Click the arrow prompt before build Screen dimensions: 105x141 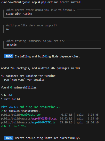(x=2, y=95)
